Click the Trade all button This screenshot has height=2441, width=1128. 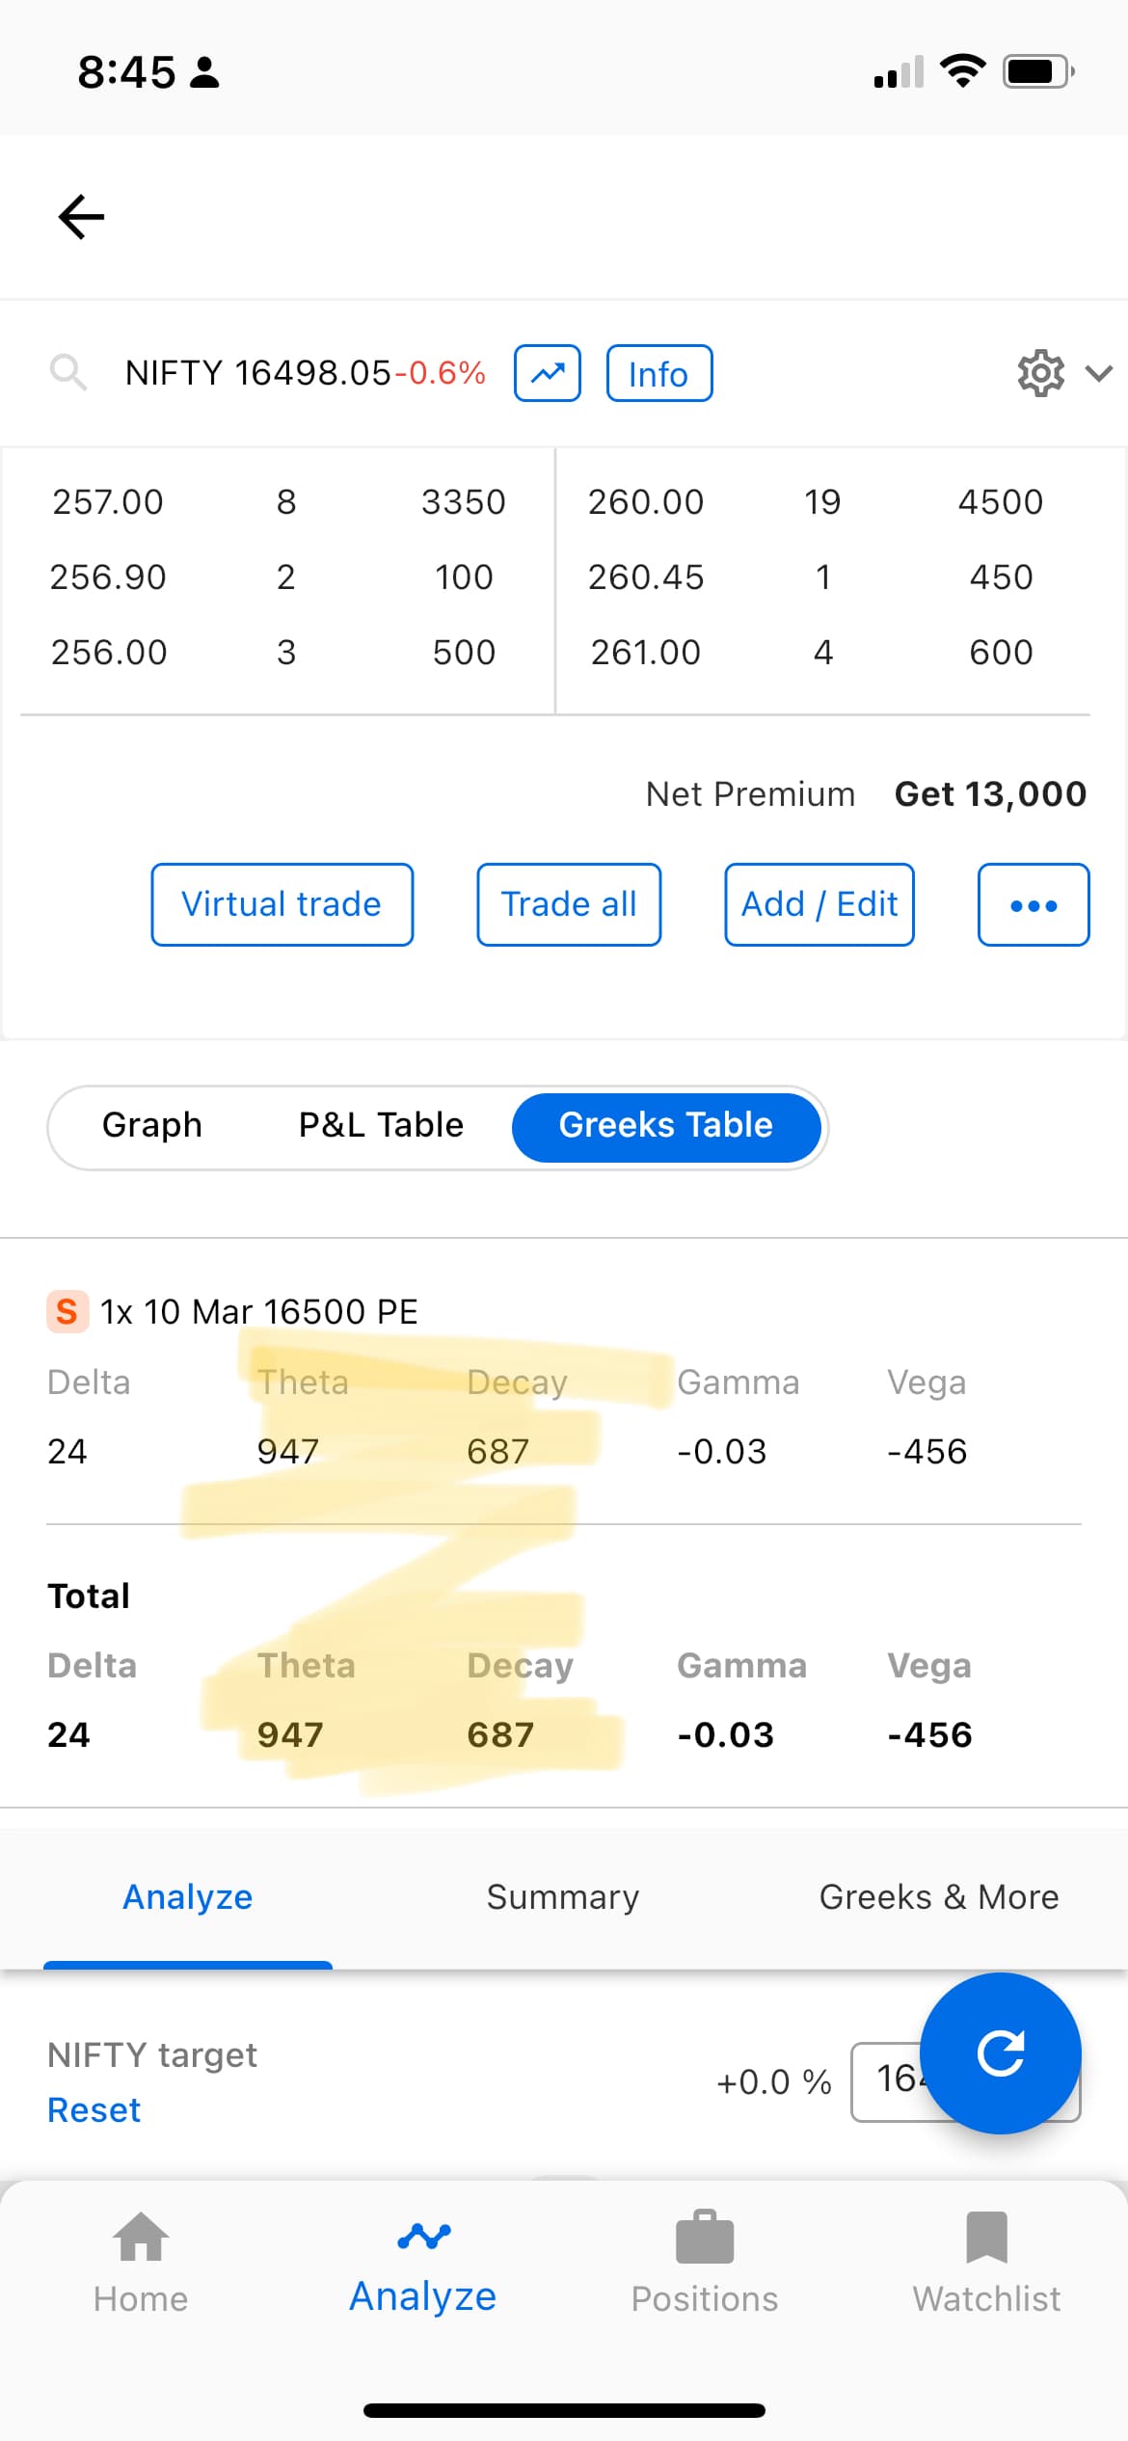click(x=569, y=904)
